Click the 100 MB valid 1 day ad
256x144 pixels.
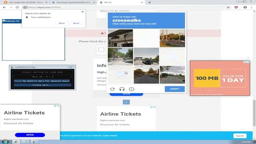click(x=220, y=78)
